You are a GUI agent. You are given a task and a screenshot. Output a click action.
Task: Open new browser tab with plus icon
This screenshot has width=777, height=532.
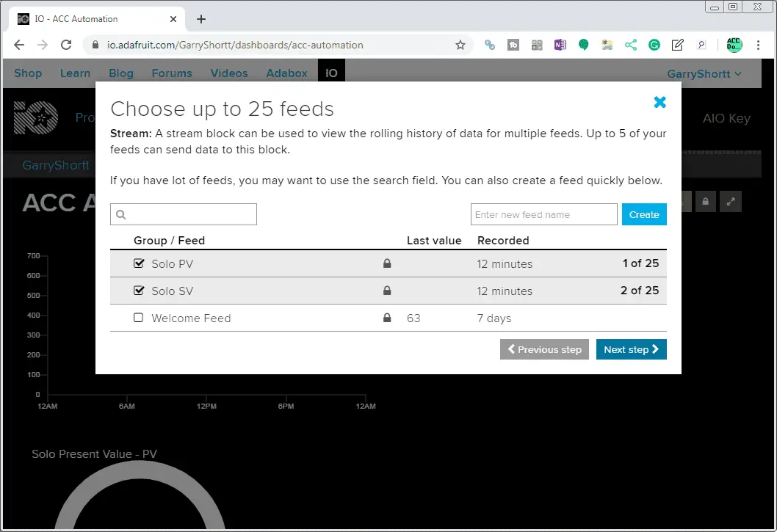200,19
